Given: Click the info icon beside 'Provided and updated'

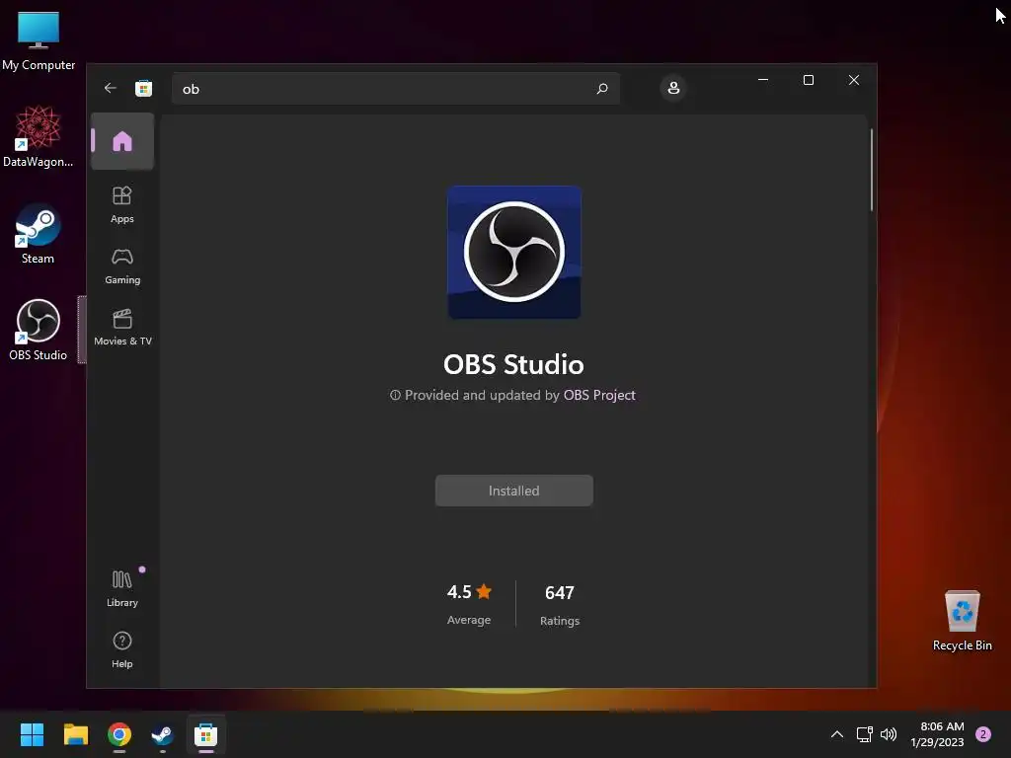Looking at the screenshot, I should (x=395, y=395).
